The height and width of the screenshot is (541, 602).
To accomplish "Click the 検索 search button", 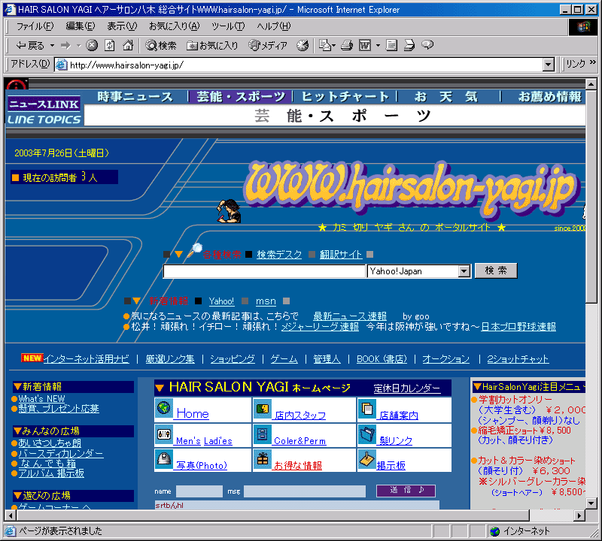I will click(496, 270).
